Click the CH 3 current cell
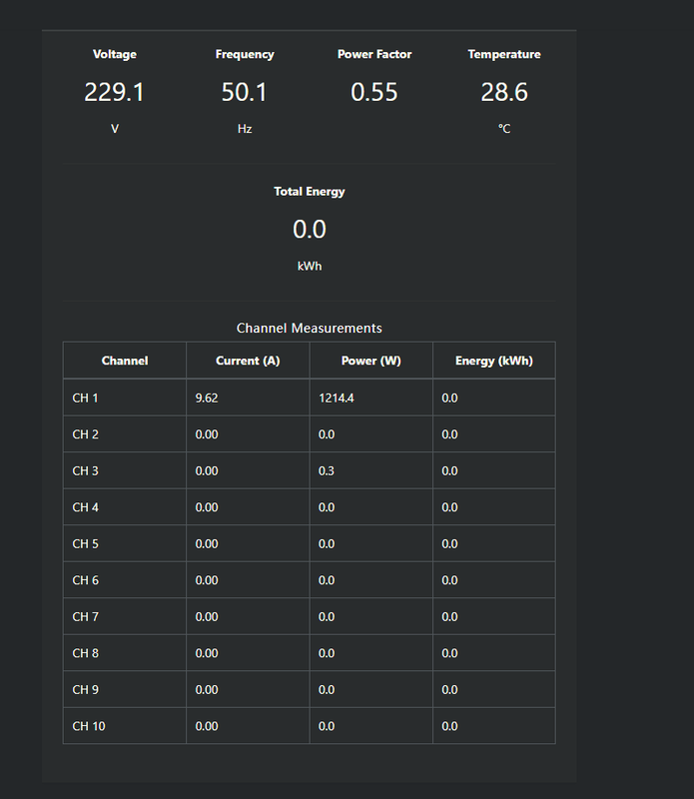The height and width of the screenshot is (799, 694). [x=248, y=470]
